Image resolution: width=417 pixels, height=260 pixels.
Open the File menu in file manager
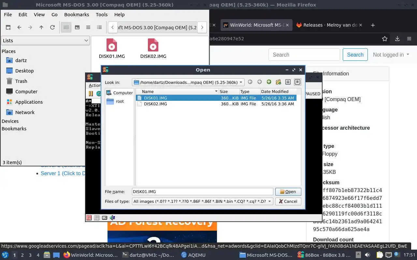click(8, 15)
